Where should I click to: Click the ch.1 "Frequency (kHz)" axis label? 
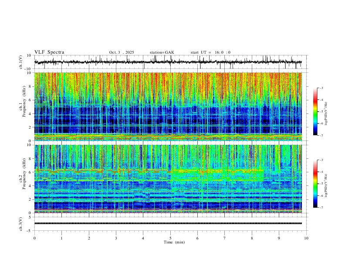pos(24,101)
